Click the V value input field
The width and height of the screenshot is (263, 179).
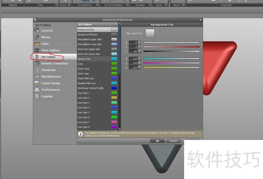(x=133, y=51)
